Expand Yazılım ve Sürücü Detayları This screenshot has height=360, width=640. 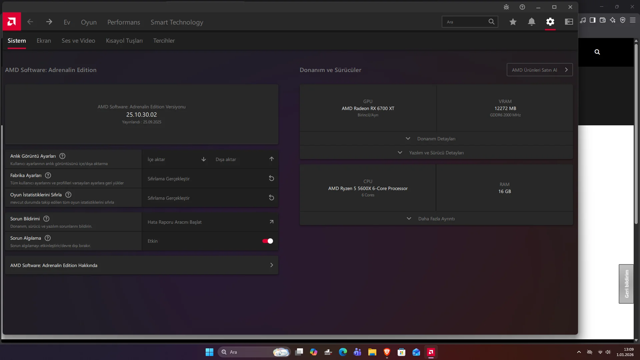tap(436, 153)
